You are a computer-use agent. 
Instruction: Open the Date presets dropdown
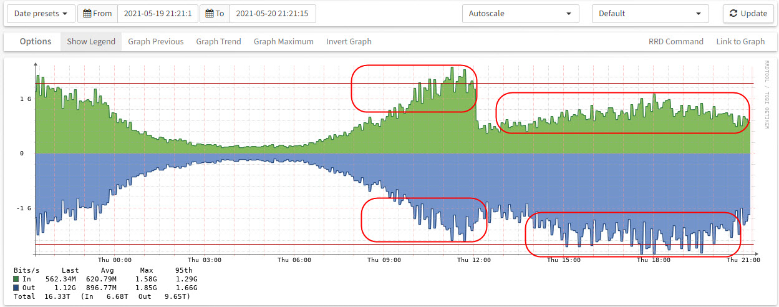tap(41, 14)
